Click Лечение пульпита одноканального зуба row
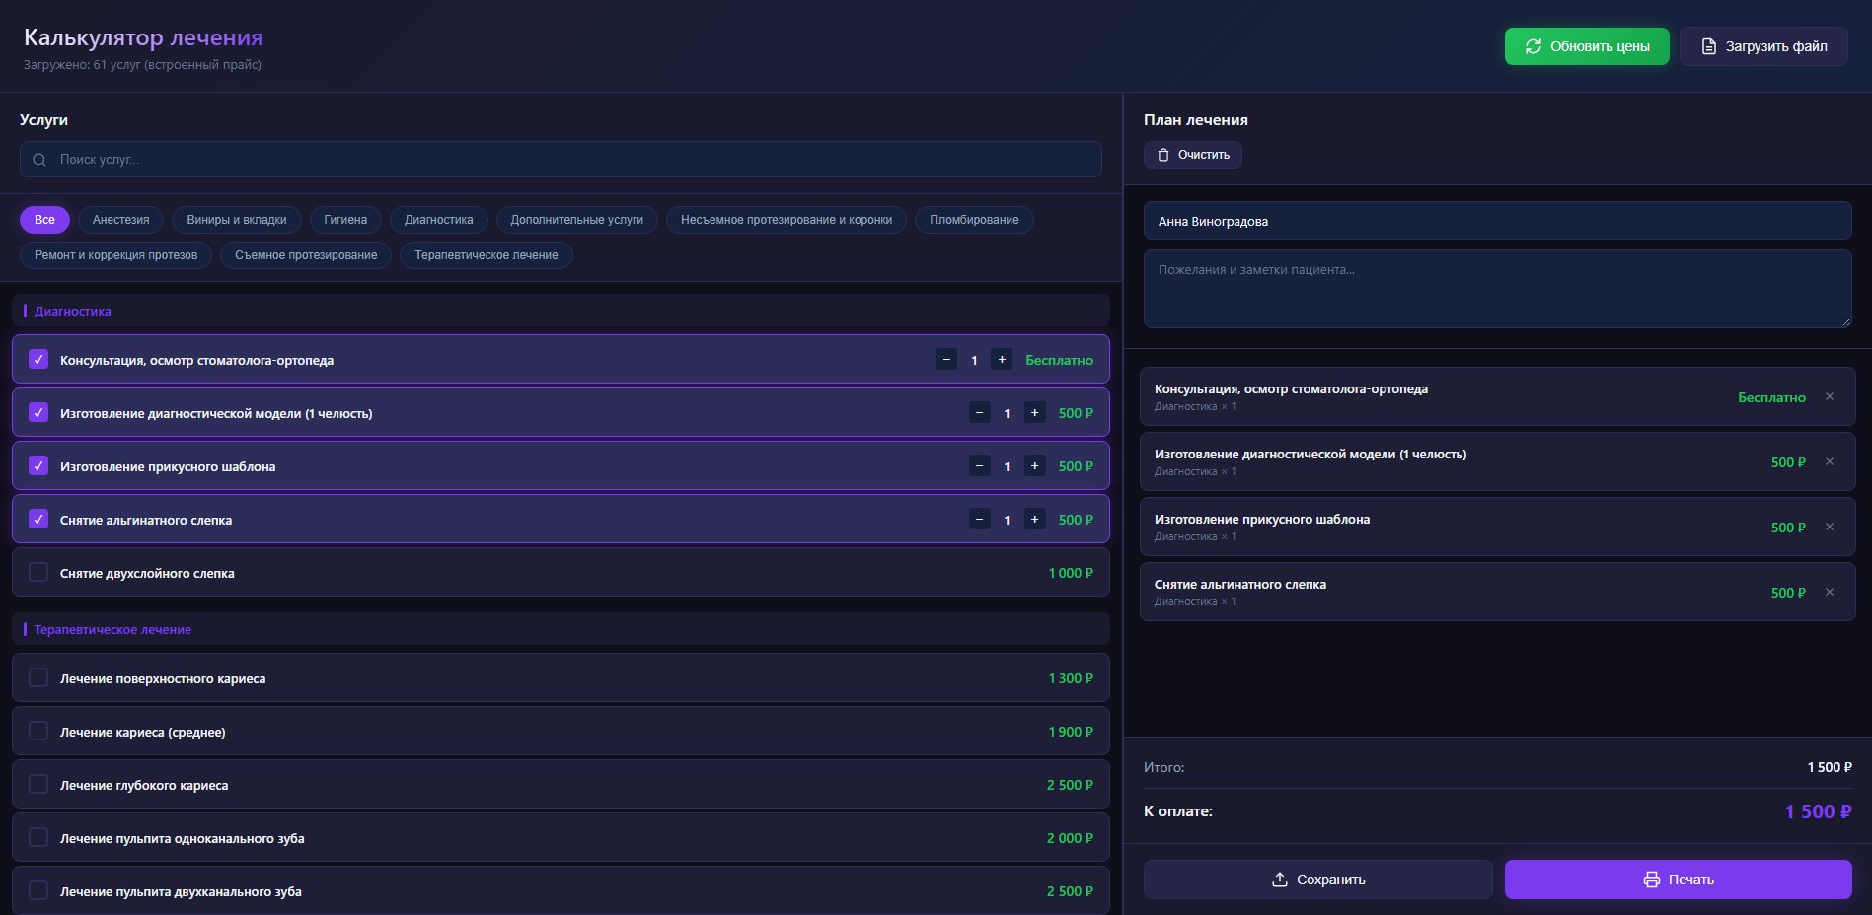This screenshot has width=1872, height=915. coord(561,838)
